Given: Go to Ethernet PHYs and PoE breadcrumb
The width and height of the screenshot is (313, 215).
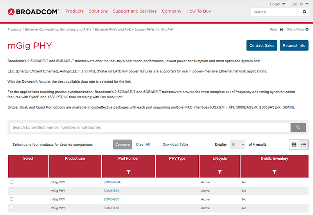Looking at the screenshot, I should pos(113,30).
